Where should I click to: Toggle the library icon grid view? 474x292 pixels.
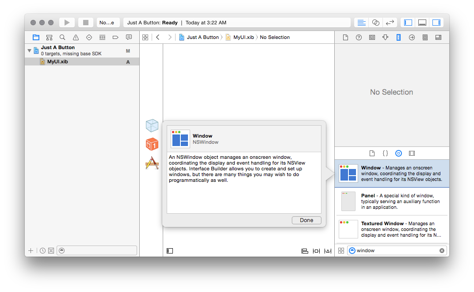click(x=341, y=250)
